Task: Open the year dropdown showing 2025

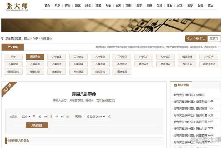Action: coord(25,117)
